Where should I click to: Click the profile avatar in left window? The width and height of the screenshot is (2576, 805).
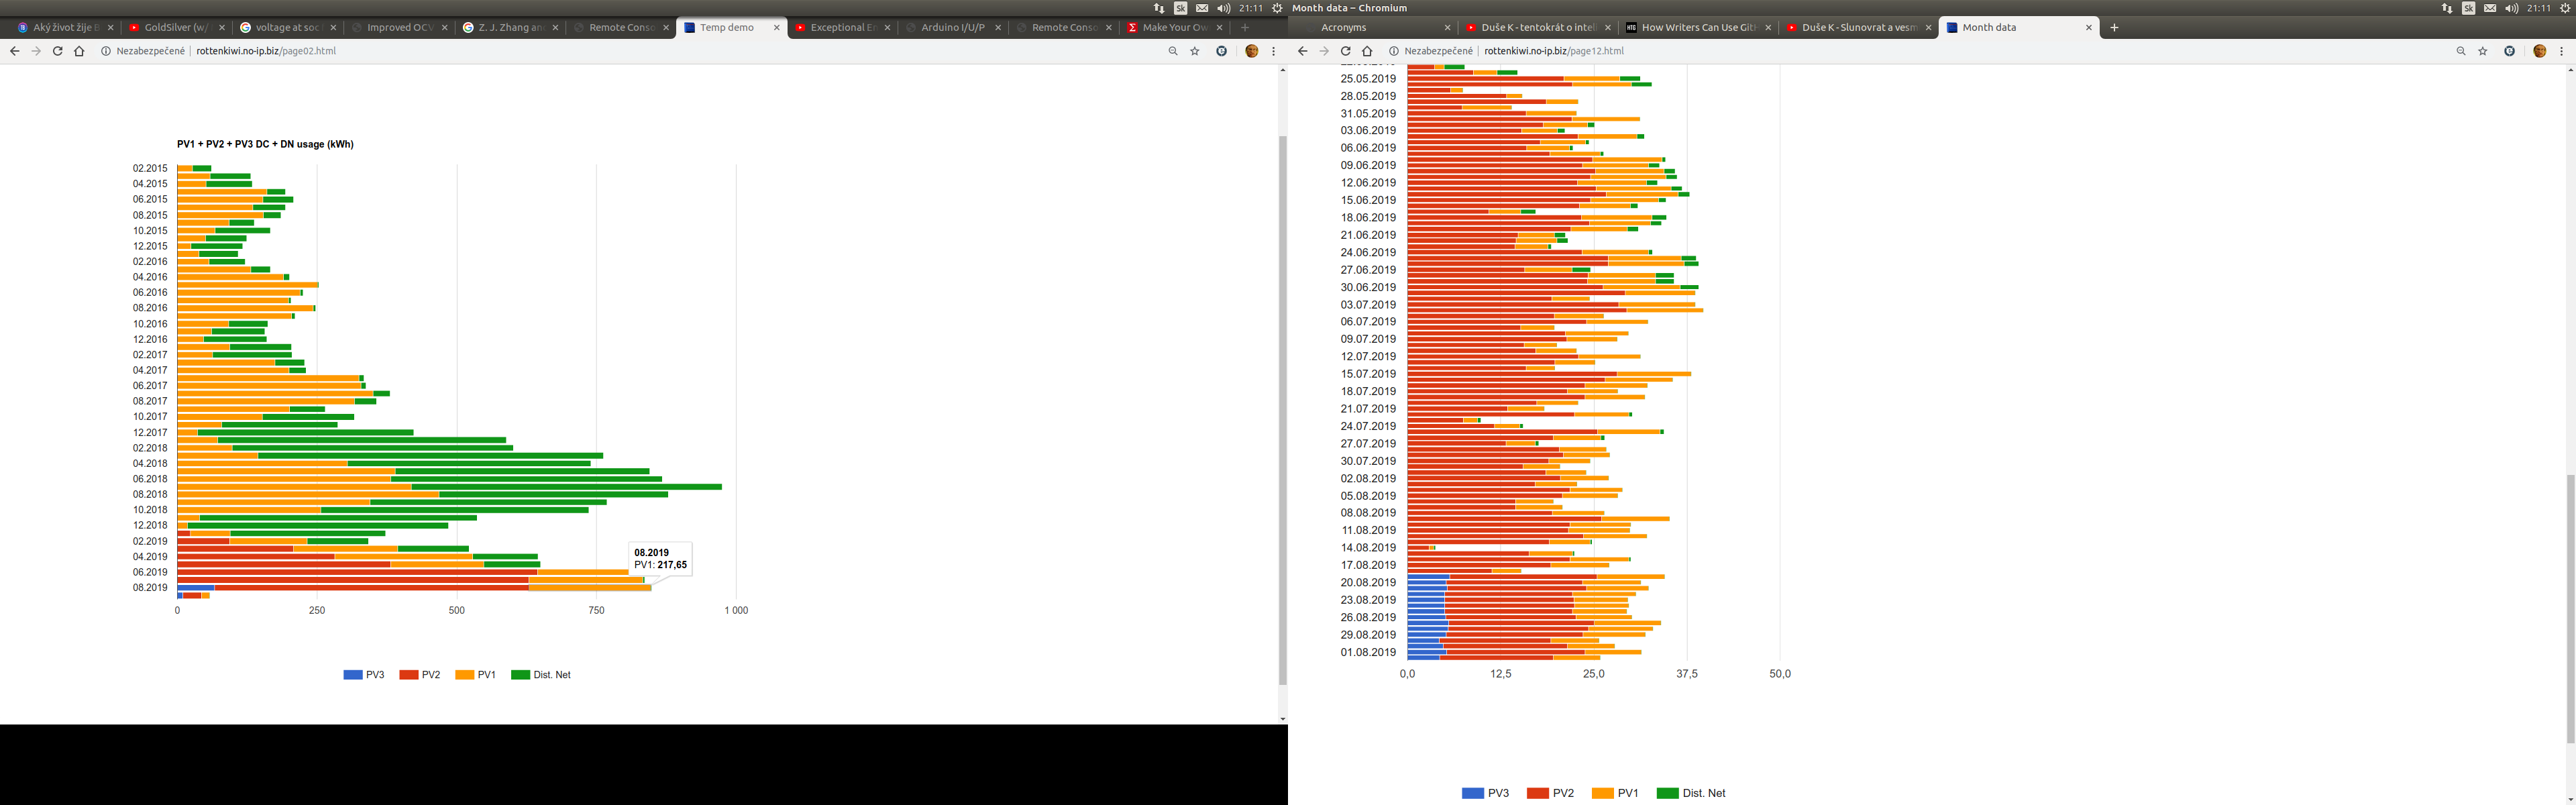[1251, 51]
